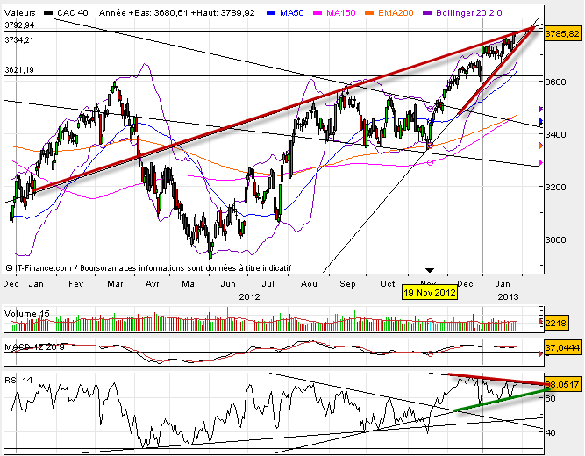Click the RSI value box on right
Viewport: 585px width, 456px height.
pos(561,383)
